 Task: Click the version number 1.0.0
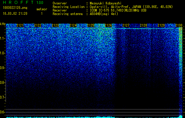click(40, 2)
